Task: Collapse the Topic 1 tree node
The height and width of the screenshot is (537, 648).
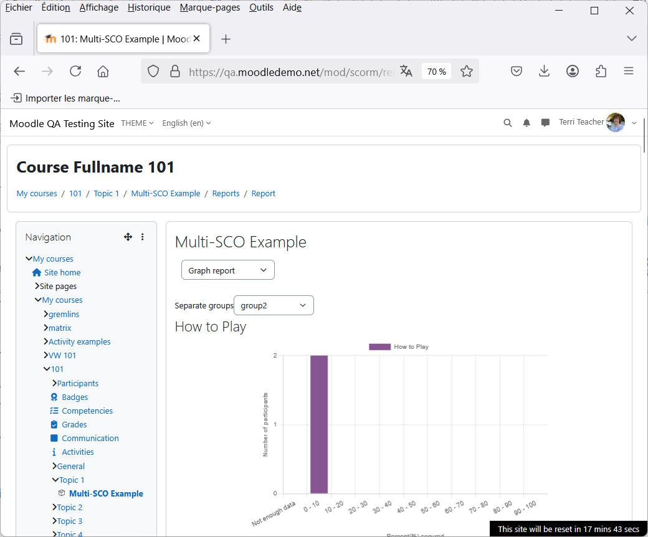Action: (55, 480)
